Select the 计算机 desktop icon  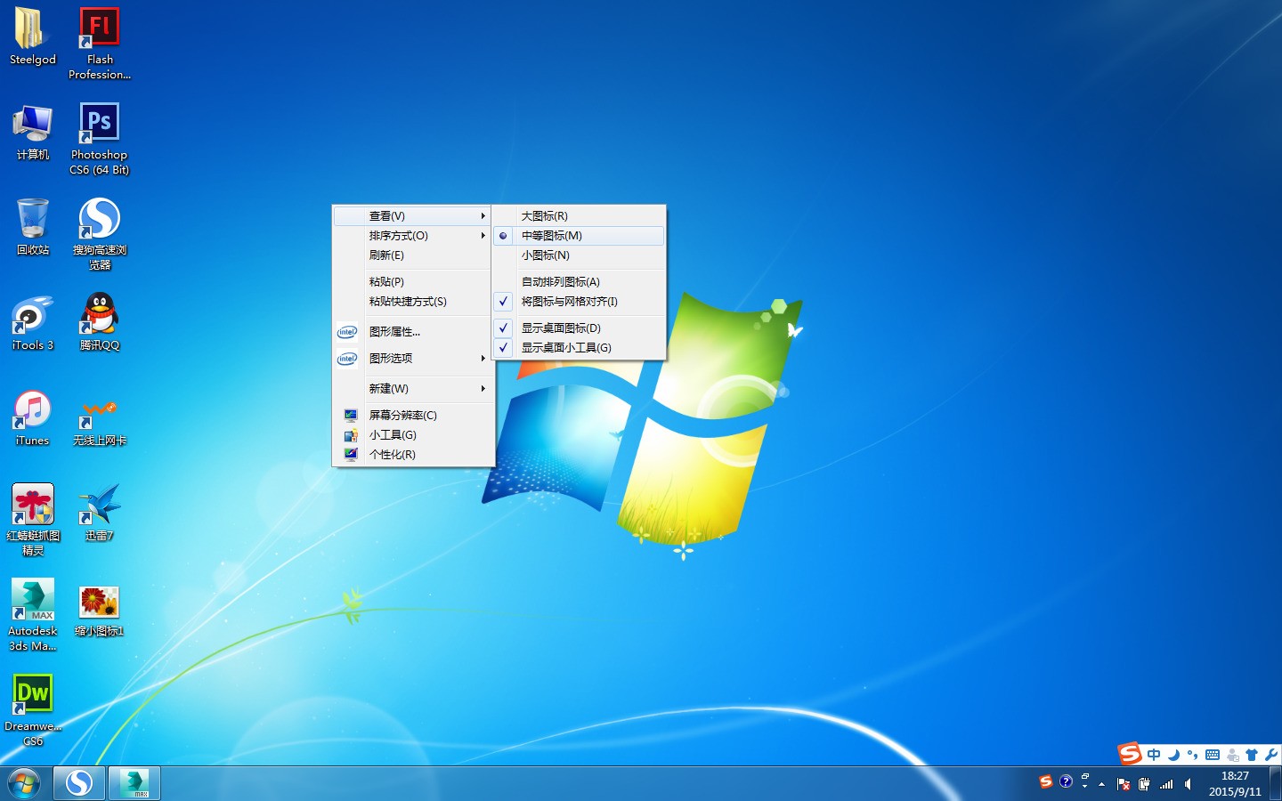[32, 132]
